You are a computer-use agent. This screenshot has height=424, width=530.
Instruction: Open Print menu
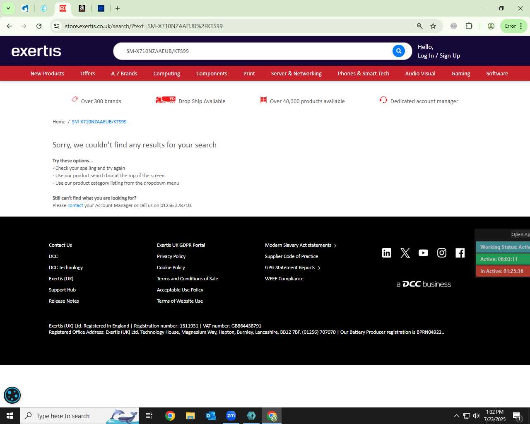coord(249,73)
